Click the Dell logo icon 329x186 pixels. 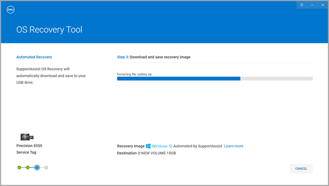click(10, 10)
